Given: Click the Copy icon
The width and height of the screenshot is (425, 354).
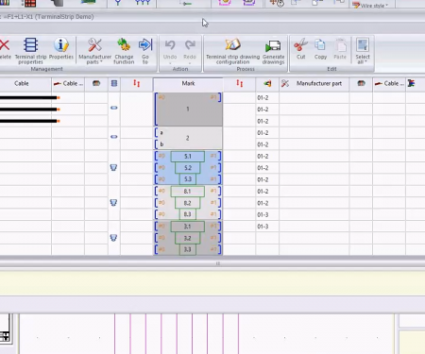Looking at the screenshot, I should click(x=320, y=48).
